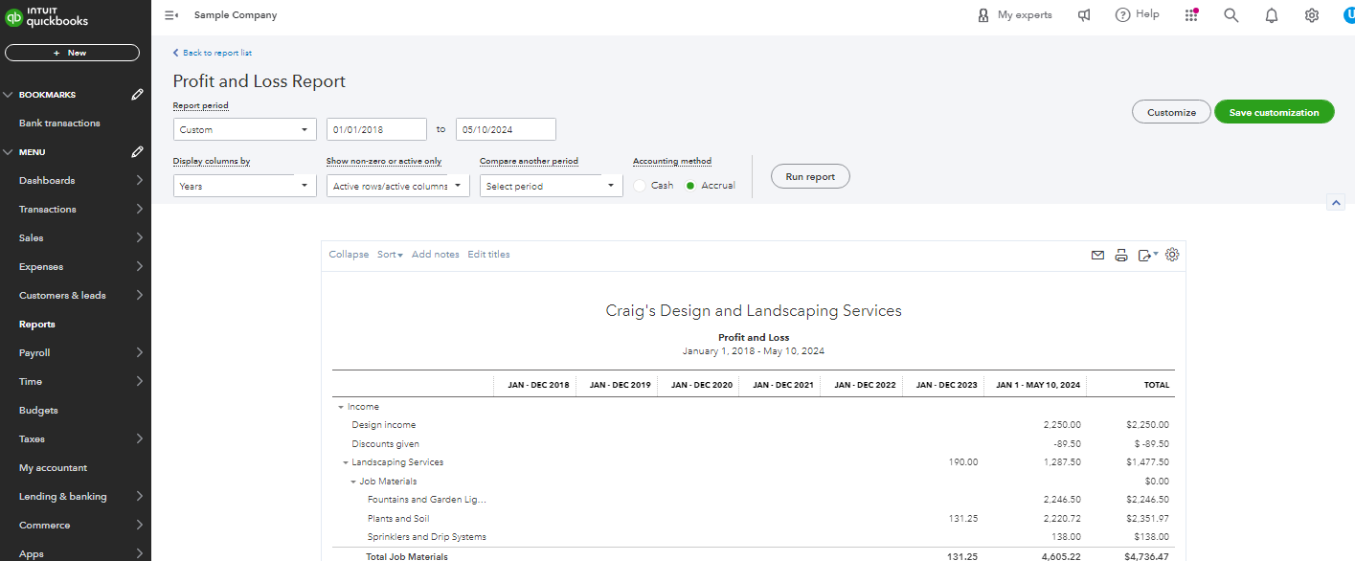Edit menu with pencil icon
Viewport: 1355px width, 561px height.
pos(138,152)
